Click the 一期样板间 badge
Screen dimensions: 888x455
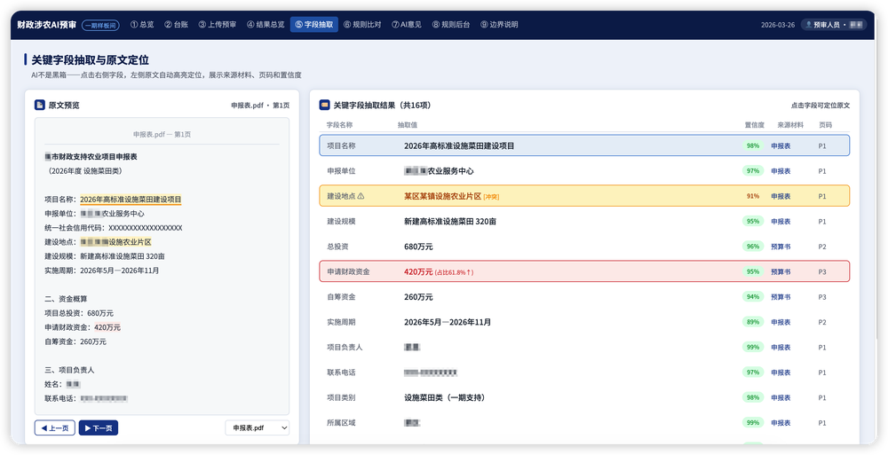click(100, 25)
